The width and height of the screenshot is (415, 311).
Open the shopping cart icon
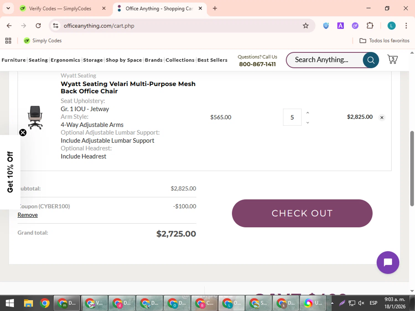pyautogui.click(x=392, y=60)
